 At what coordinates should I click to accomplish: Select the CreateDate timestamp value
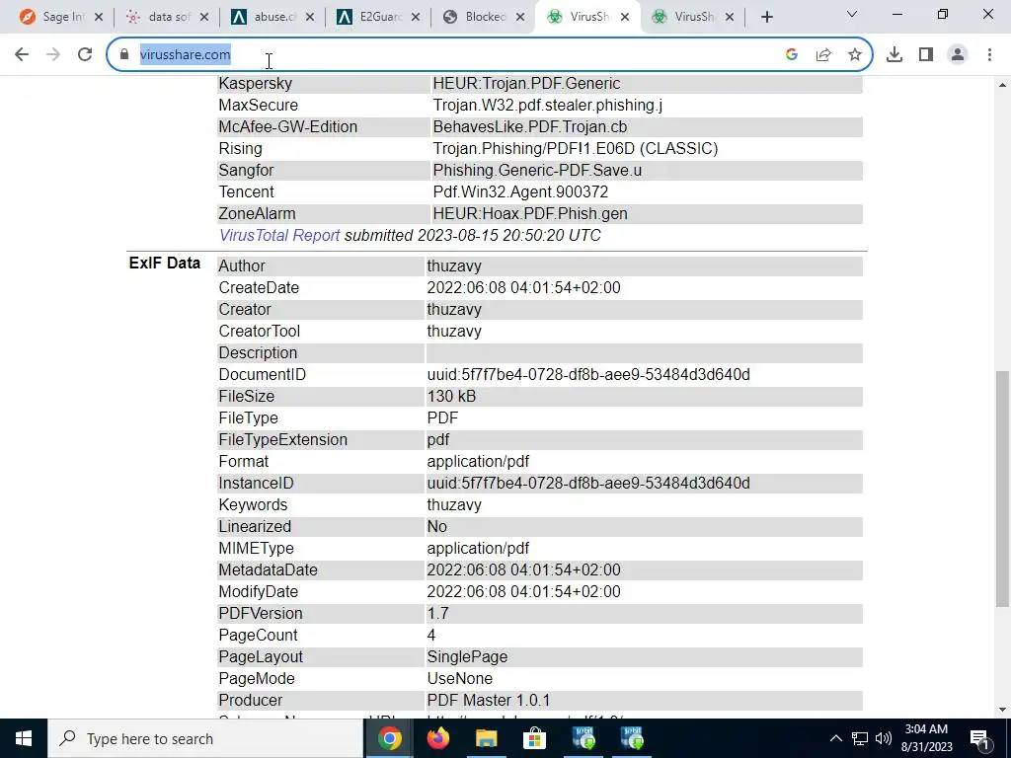(523, 287)
